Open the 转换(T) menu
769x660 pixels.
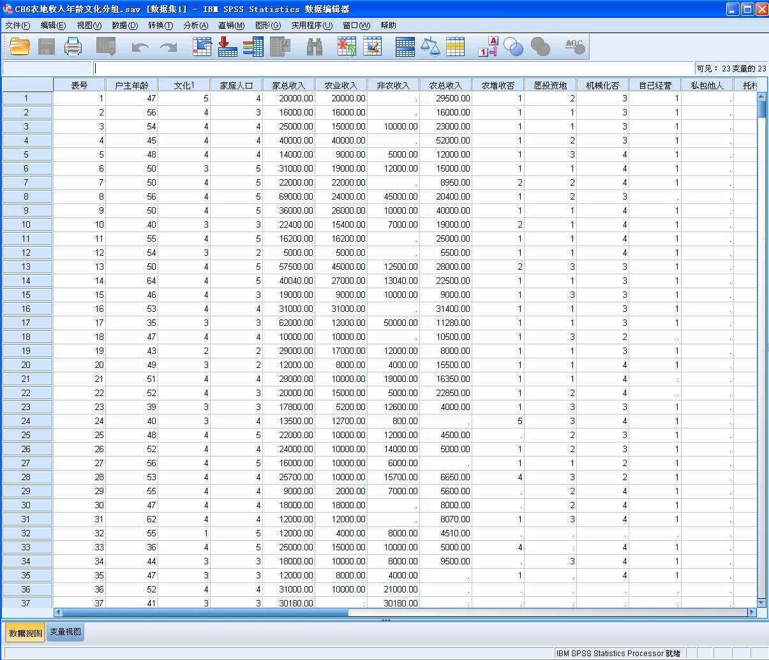click(160, 26)
